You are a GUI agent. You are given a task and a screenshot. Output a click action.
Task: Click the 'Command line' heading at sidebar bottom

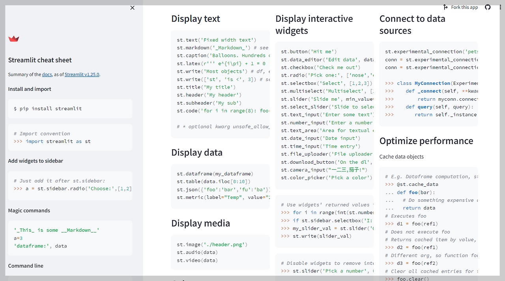pos(26,266)
